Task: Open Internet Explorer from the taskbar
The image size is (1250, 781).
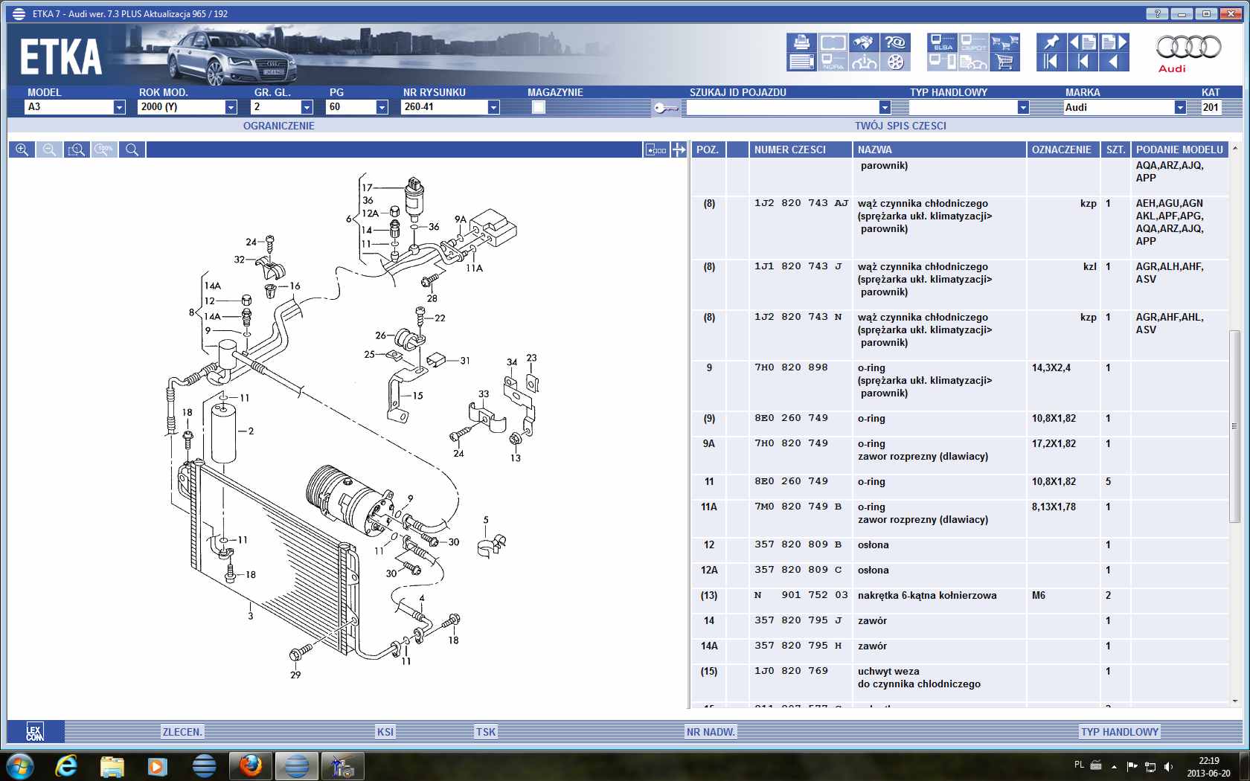Action: pyautogui.click(x=67, y=765)
